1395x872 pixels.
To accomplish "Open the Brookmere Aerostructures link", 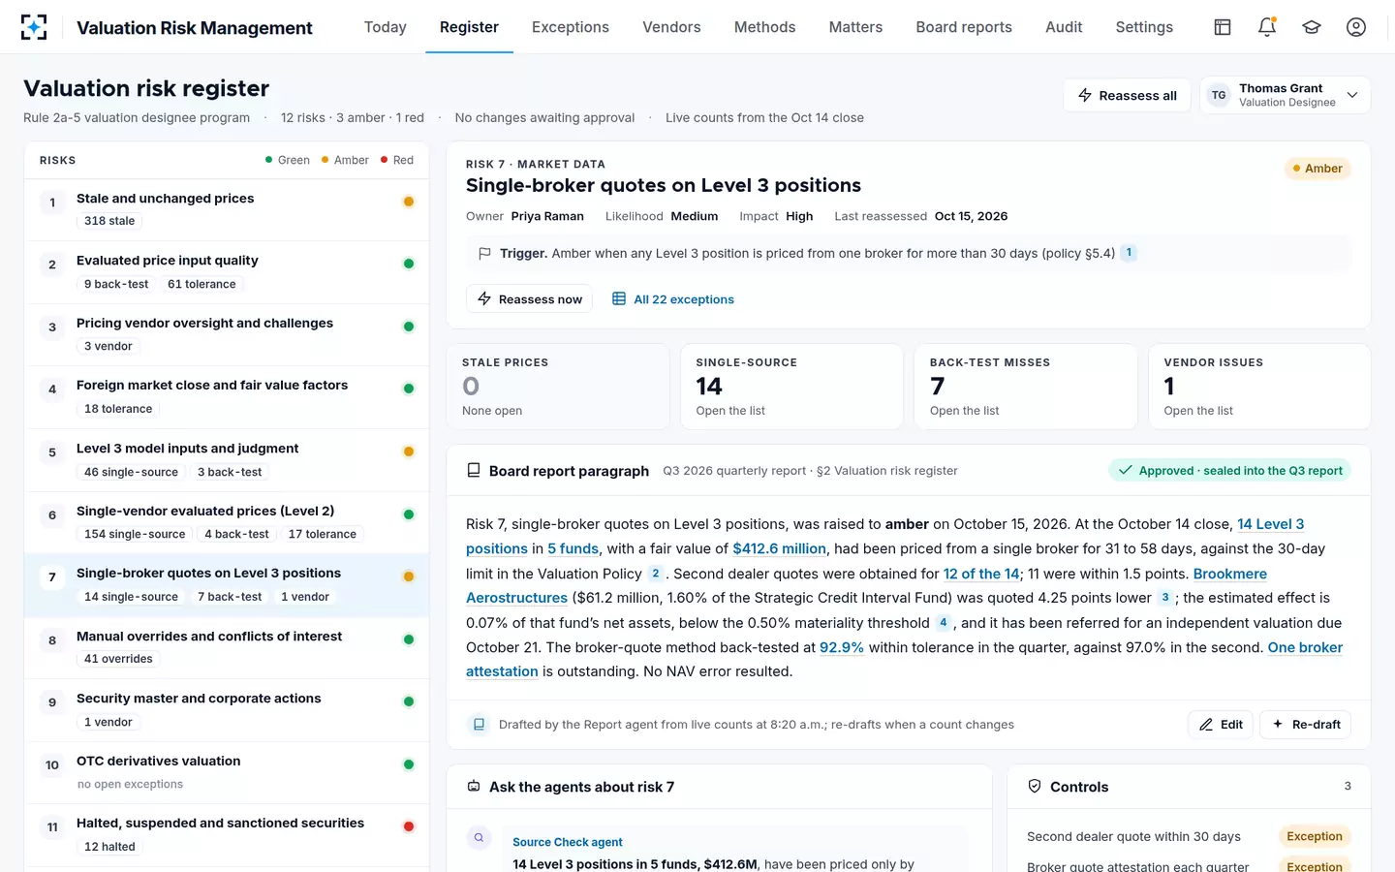I will pos(1230,574).
